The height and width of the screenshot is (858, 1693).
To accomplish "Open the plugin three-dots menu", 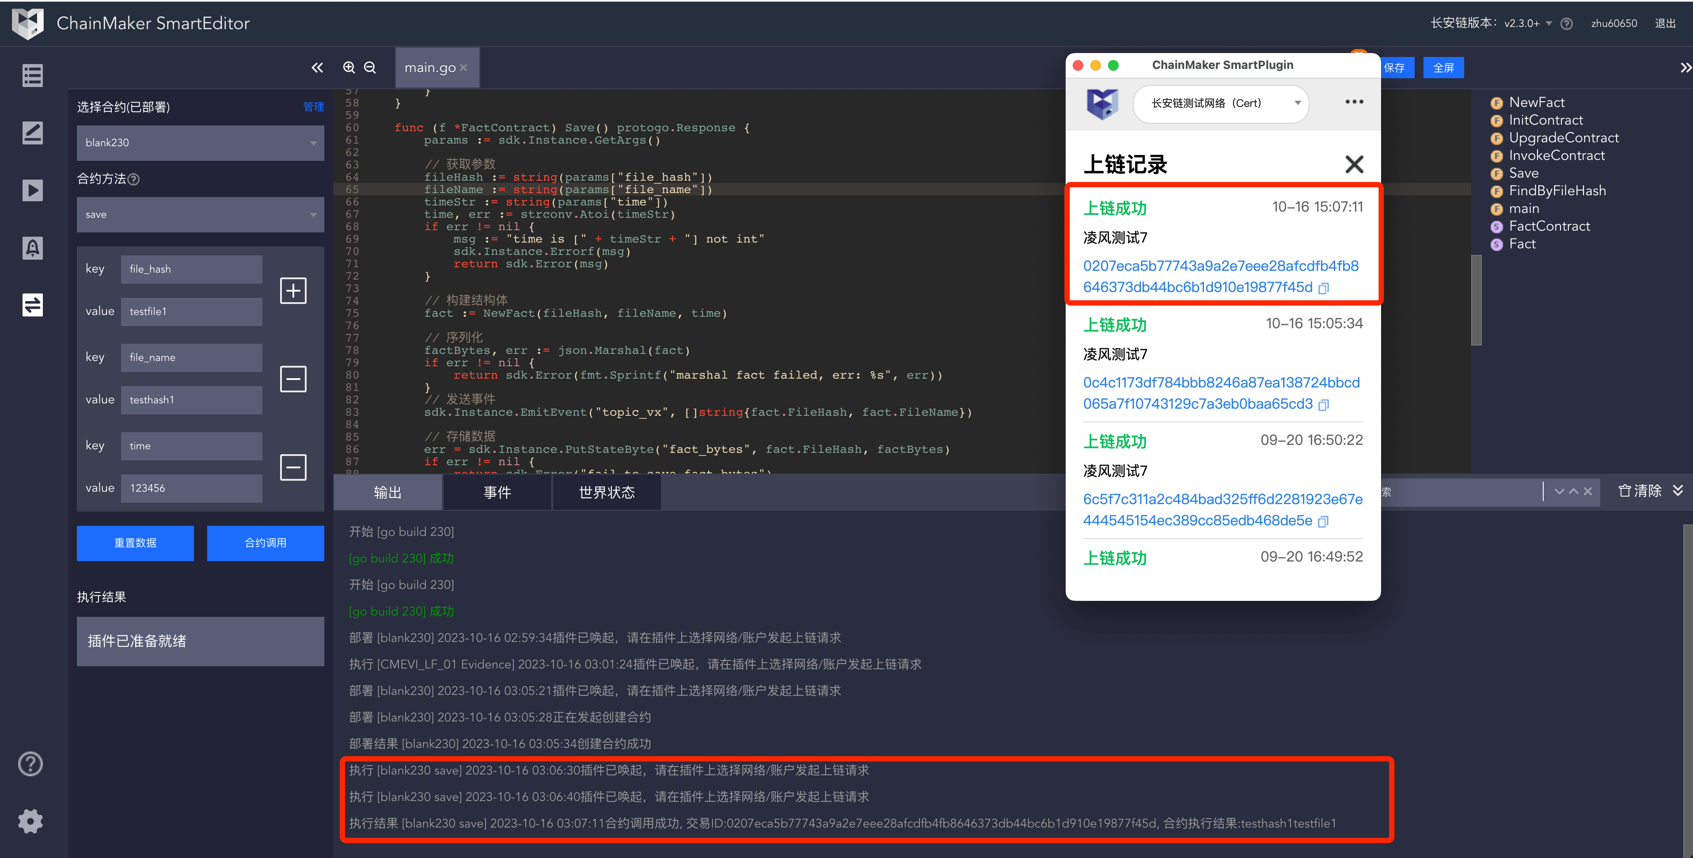I will 1354,102.
